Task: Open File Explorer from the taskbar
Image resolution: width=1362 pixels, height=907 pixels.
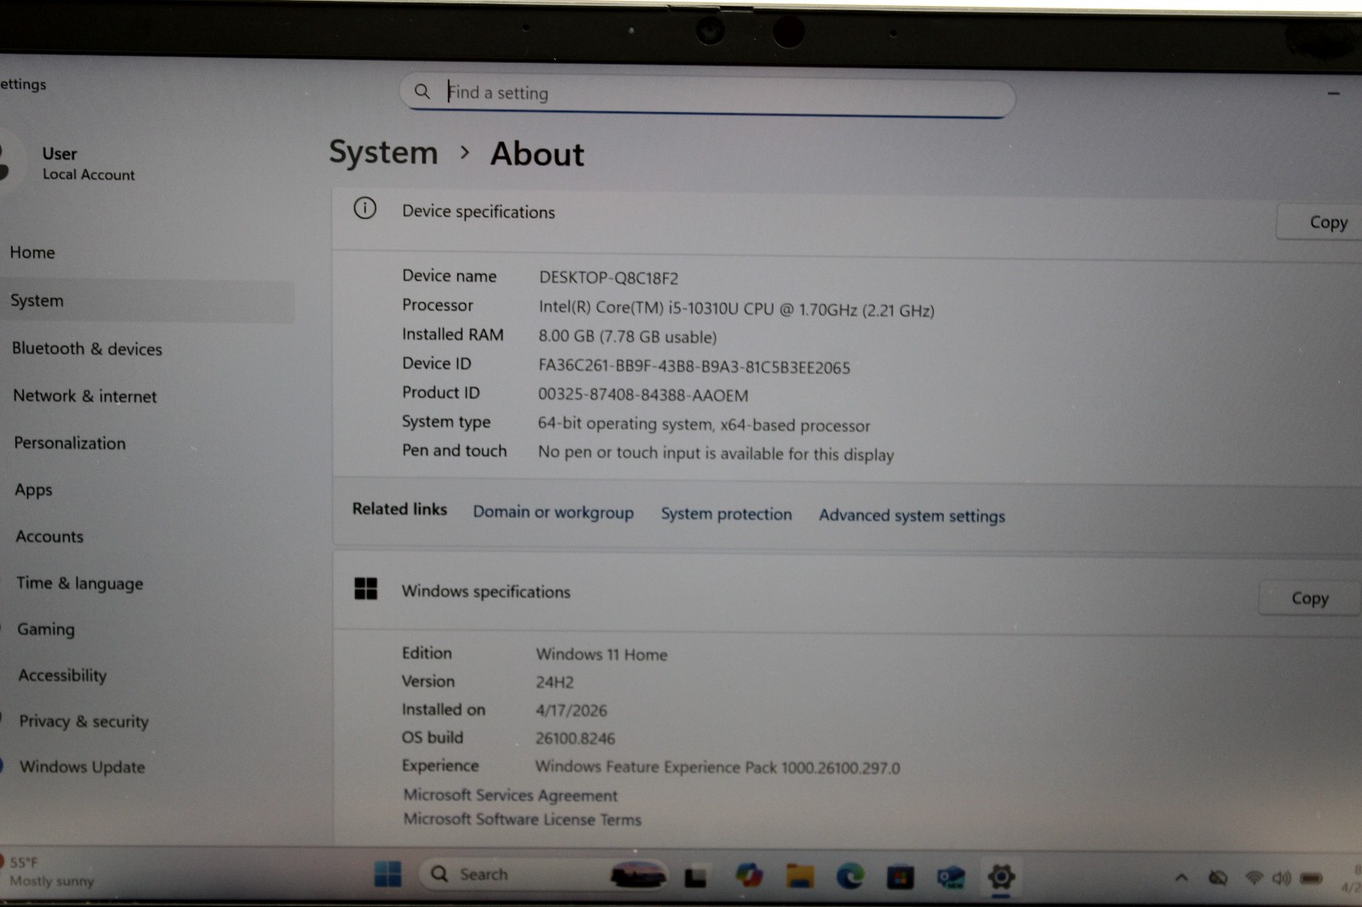Action: coord(799,876)
